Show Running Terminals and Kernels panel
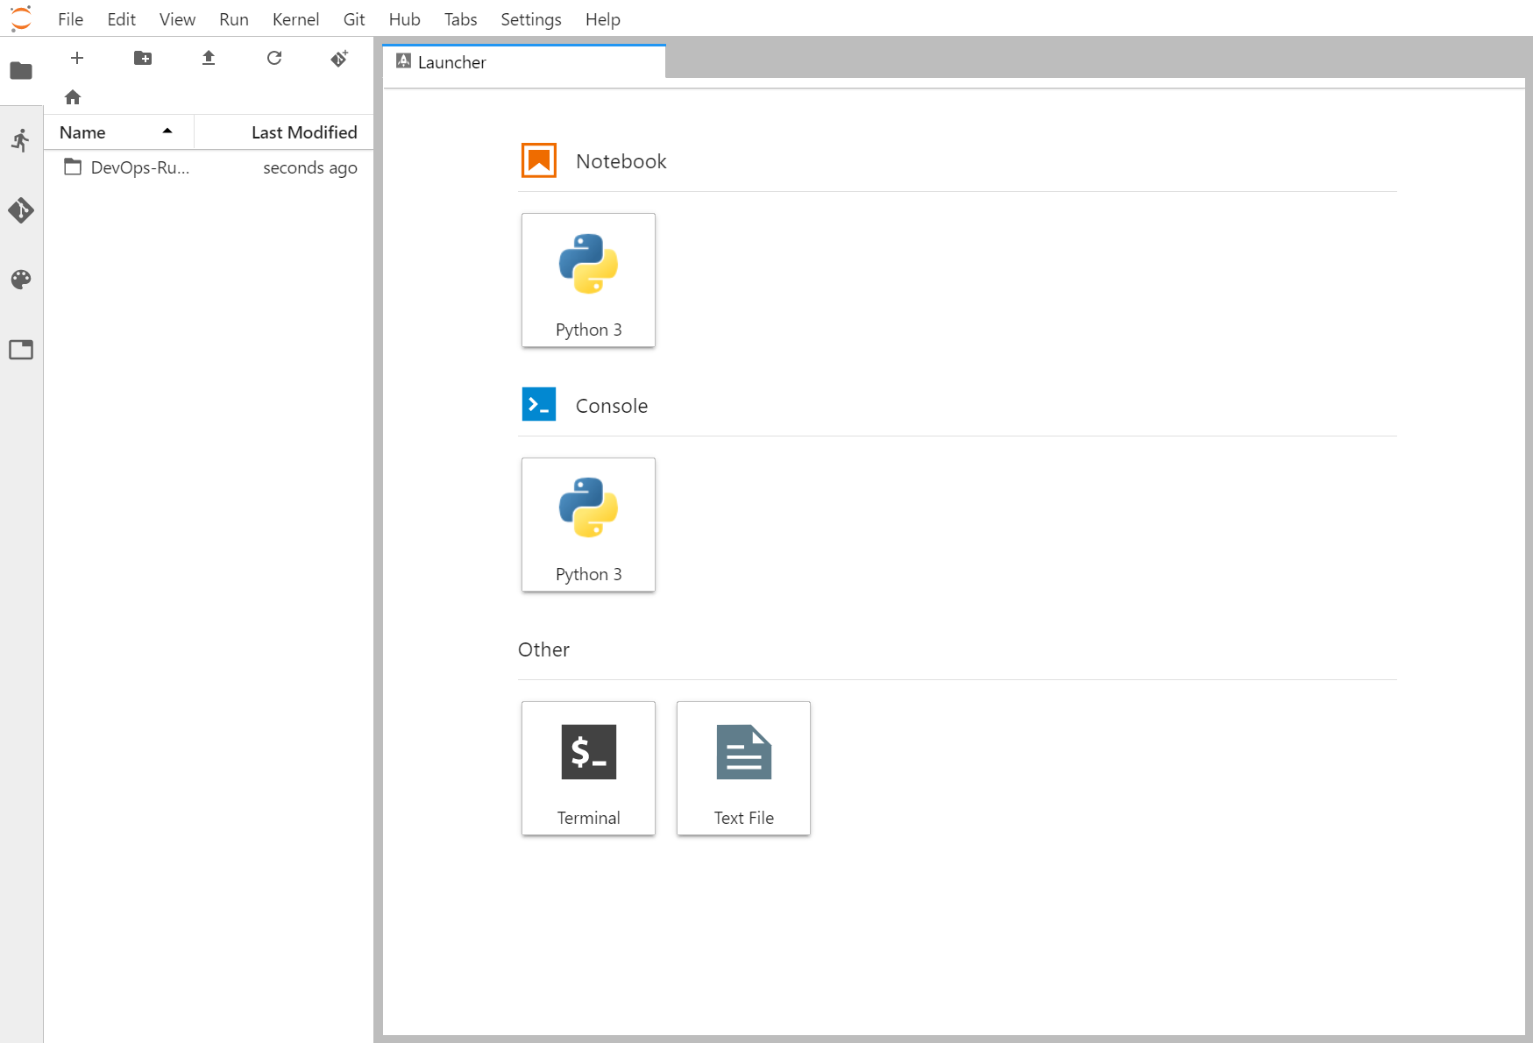This screenshot has height=1043, width=1533. [21, 140]
